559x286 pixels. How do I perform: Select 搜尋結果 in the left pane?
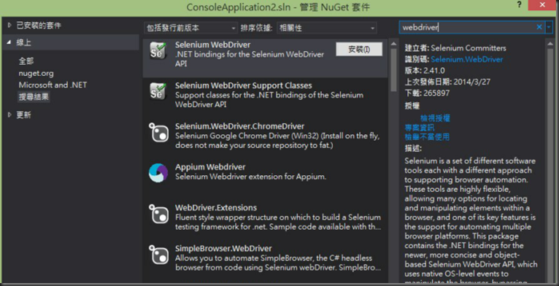[x=34, y=96]
